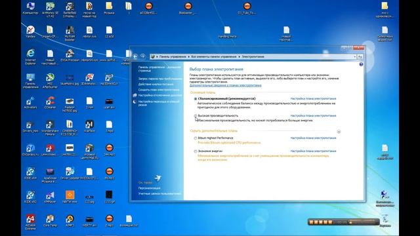Viewport: 420px width, 236px height.
Task: Expand the arrow after Панель управления breadcrumb
Action: pos(188,57)
